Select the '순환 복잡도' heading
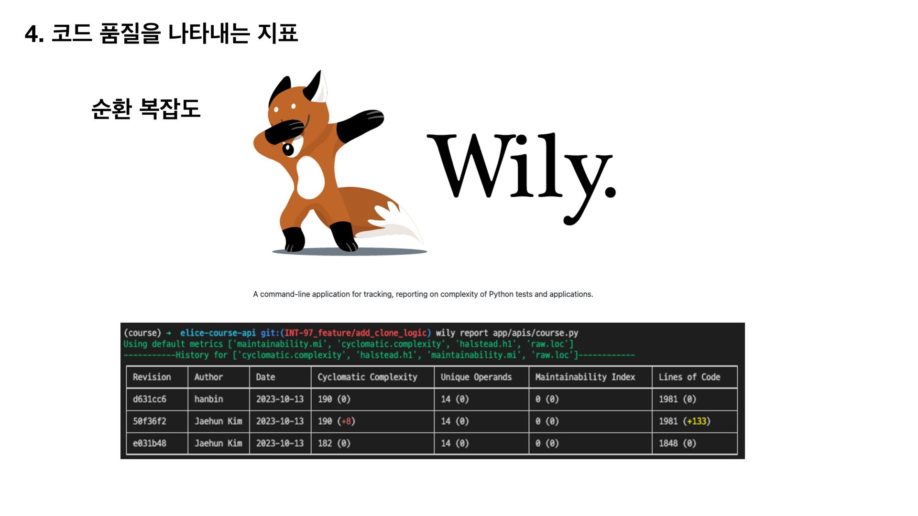The image size is (918, 516). tap(146, 108)
